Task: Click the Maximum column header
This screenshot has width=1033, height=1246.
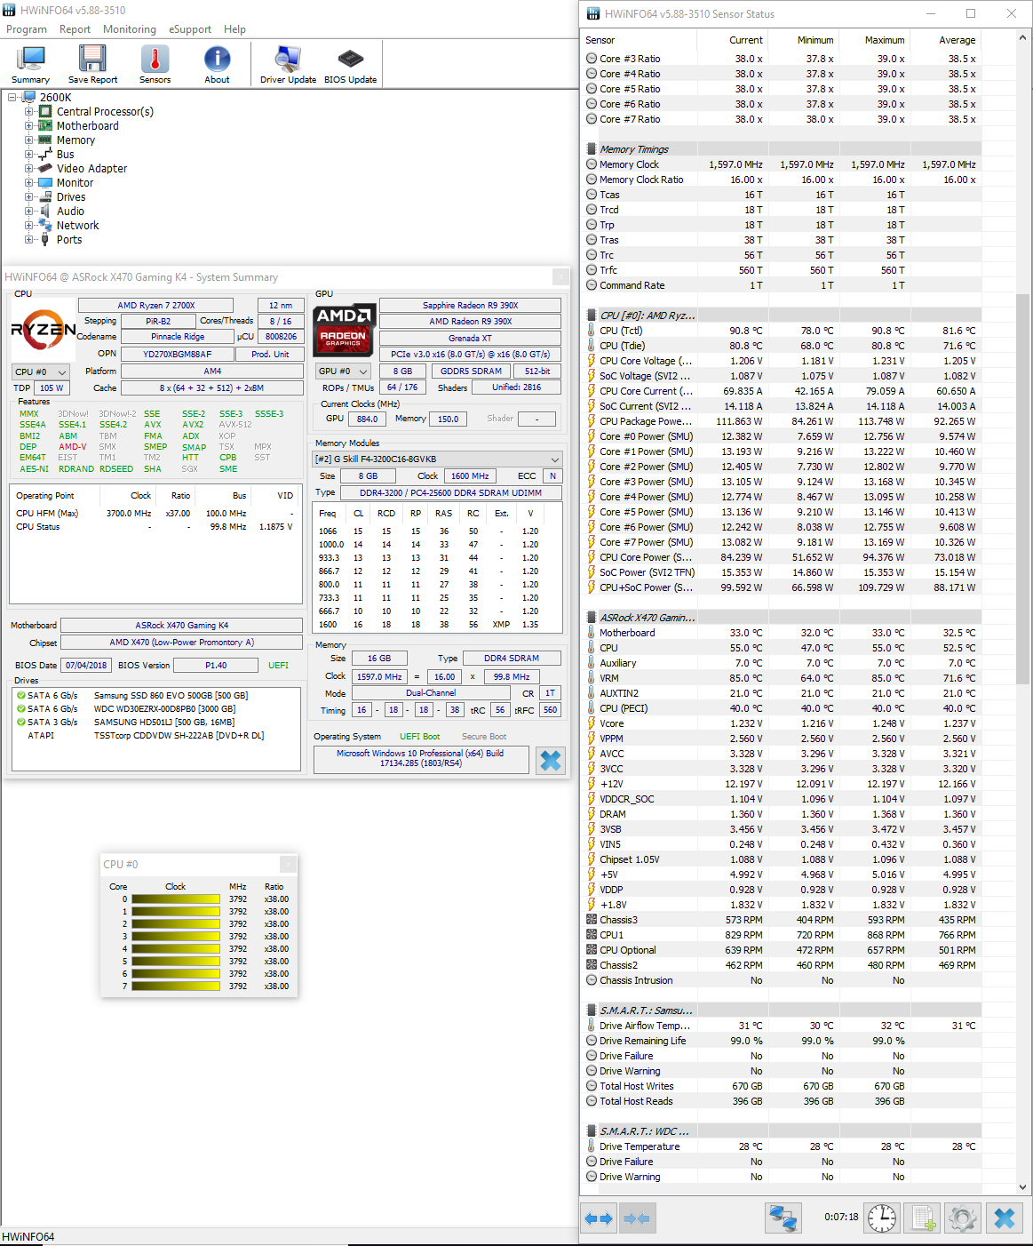Action: pyautogui.click(x=874, y=40)
